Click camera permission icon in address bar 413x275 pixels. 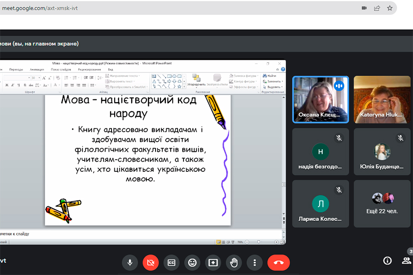tap(364, 8)
